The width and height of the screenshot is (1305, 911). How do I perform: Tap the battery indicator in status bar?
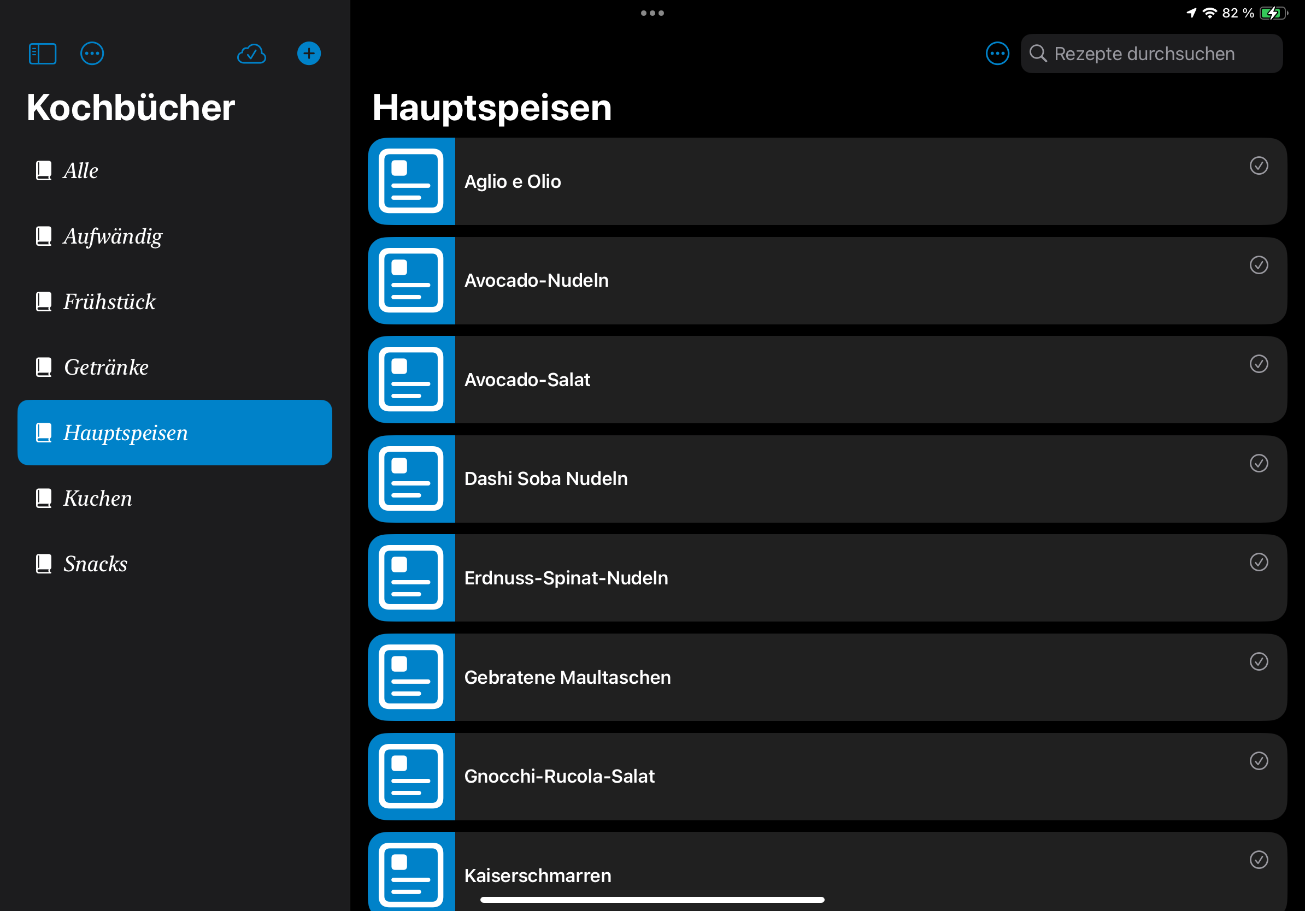point(1273,13)
